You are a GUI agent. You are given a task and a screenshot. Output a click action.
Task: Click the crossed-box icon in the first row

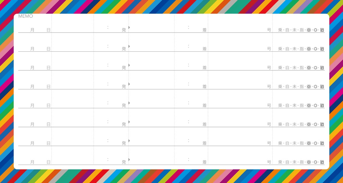click(309, 30)
